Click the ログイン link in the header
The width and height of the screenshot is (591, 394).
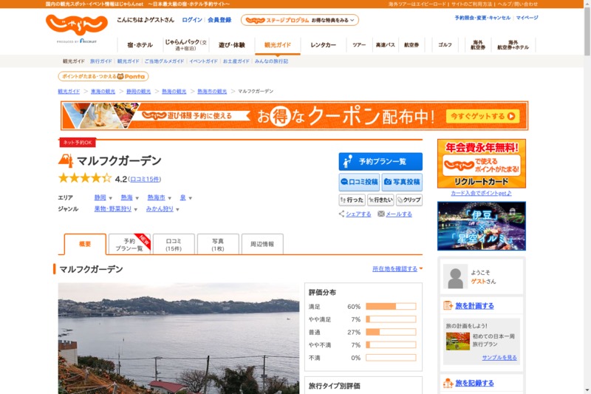[x=191, y=20]
